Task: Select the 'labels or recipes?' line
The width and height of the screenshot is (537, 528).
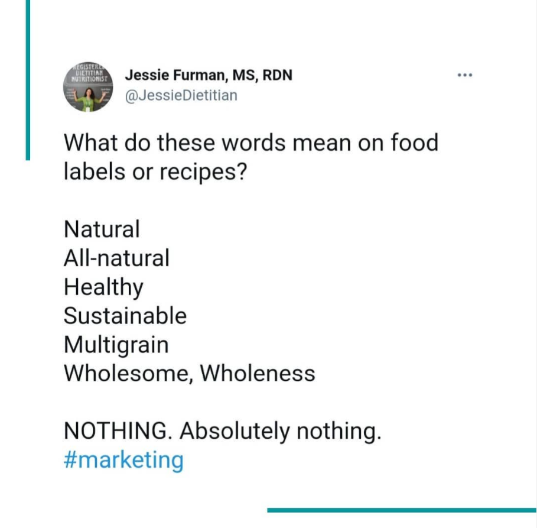Action: (155, 171)
